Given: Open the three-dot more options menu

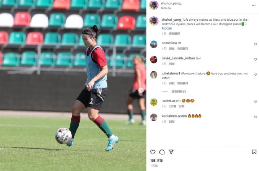Looking at the screenshot, I should 253,5.
